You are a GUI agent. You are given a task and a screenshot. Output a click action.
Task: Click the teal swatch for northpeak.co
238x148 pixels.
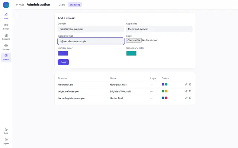[x=166, y=84]
